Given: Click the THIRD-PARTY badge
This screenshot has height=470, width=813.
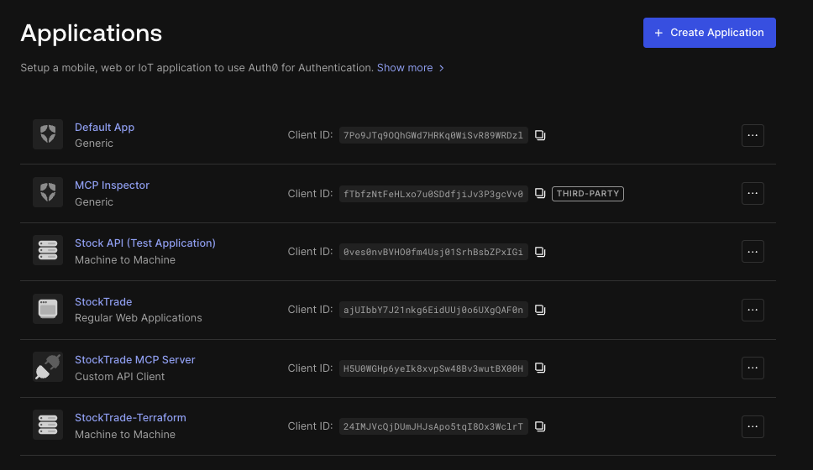Looking at the screenshot, I should tap(587, 193).
